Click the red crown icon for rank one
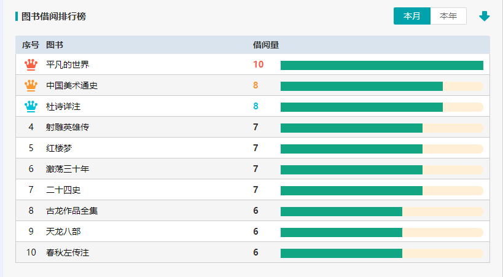 (31, 64)
